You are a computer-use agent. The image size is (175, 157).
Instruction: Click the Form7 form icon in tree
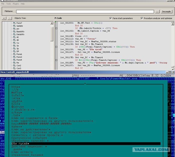click(x=14, y=23)
